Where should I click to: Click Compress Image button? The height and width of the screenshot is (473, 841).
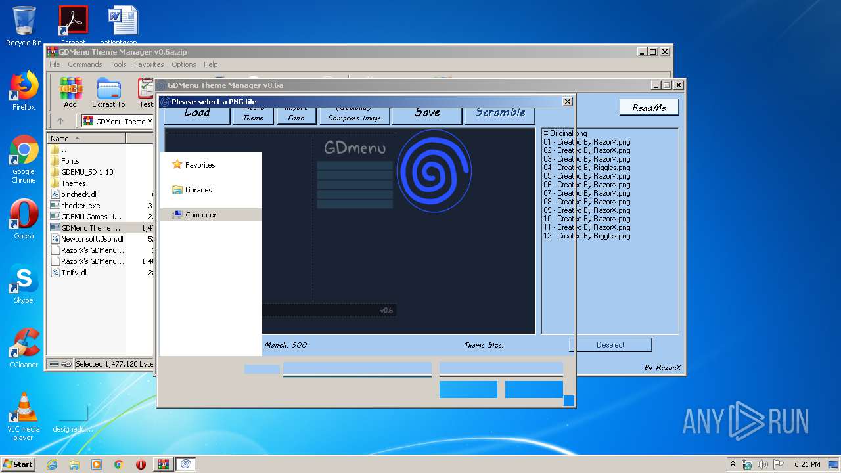click(354, 116)
